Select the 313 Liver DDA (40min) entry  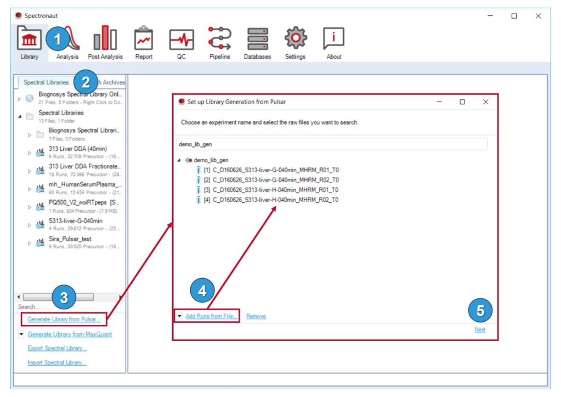(x=85, y=152)
